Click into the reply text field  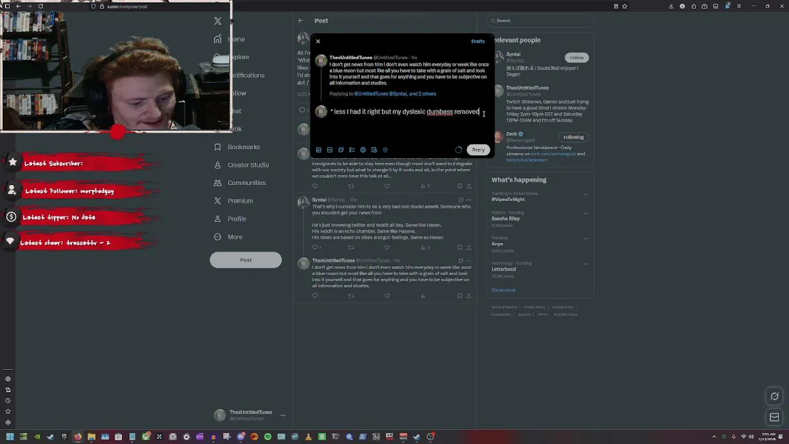tap(409, 112)
